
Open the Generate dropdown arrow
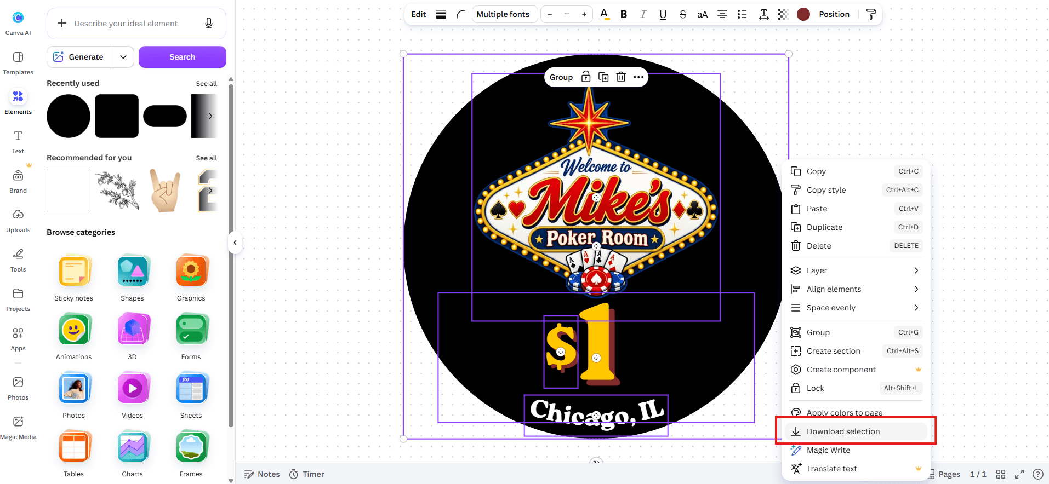[x=123, y=57]
